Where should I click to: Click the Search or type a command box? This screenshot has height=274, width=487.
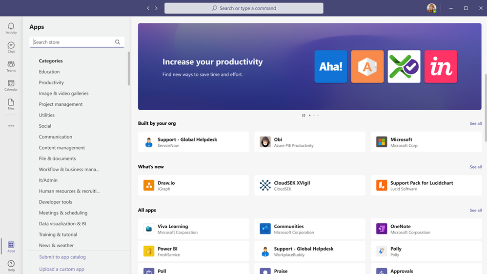tap(244, 8)
